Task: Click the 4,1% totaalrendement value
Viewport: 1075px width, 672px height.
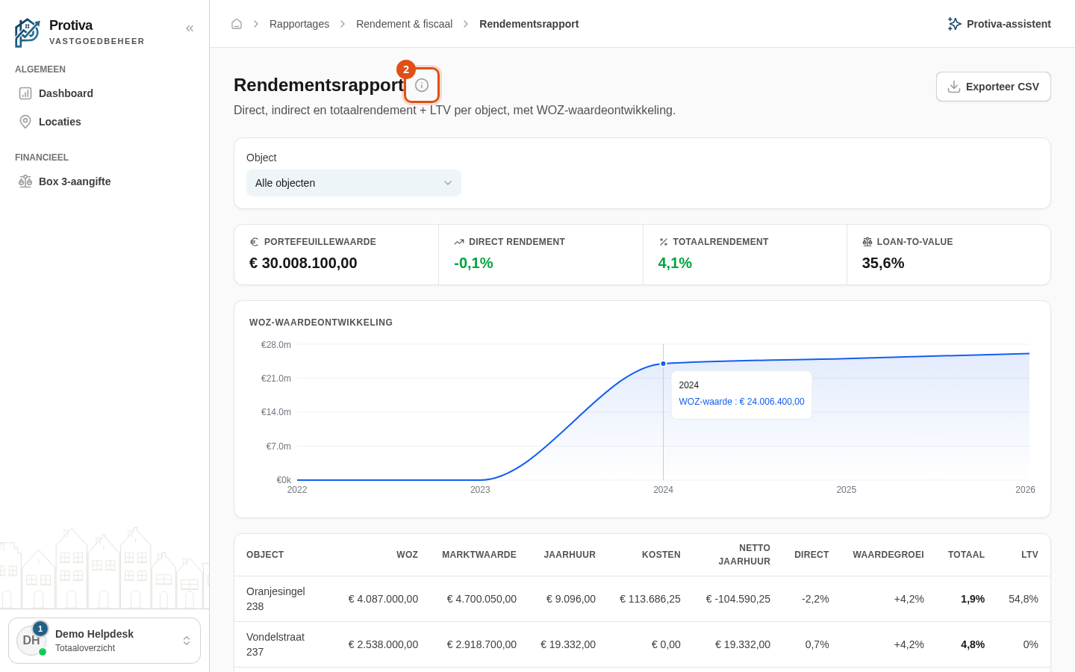Action: (x=675, y=263)
